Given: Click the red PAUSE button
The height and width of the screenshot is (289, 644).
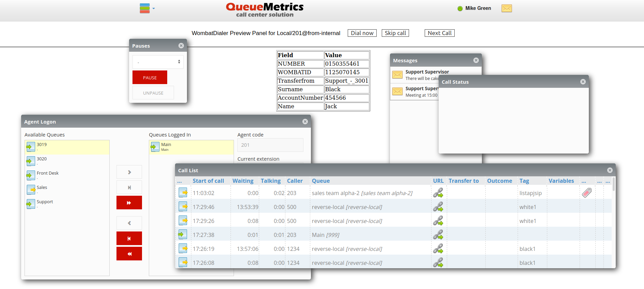Looking at the screenshot, I should tap(150, 77).
